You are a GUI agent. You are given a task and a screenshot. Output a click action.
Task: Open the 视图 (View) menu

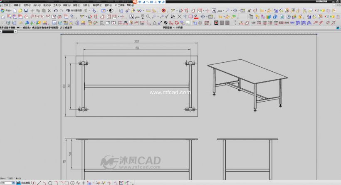coord(27,5)
